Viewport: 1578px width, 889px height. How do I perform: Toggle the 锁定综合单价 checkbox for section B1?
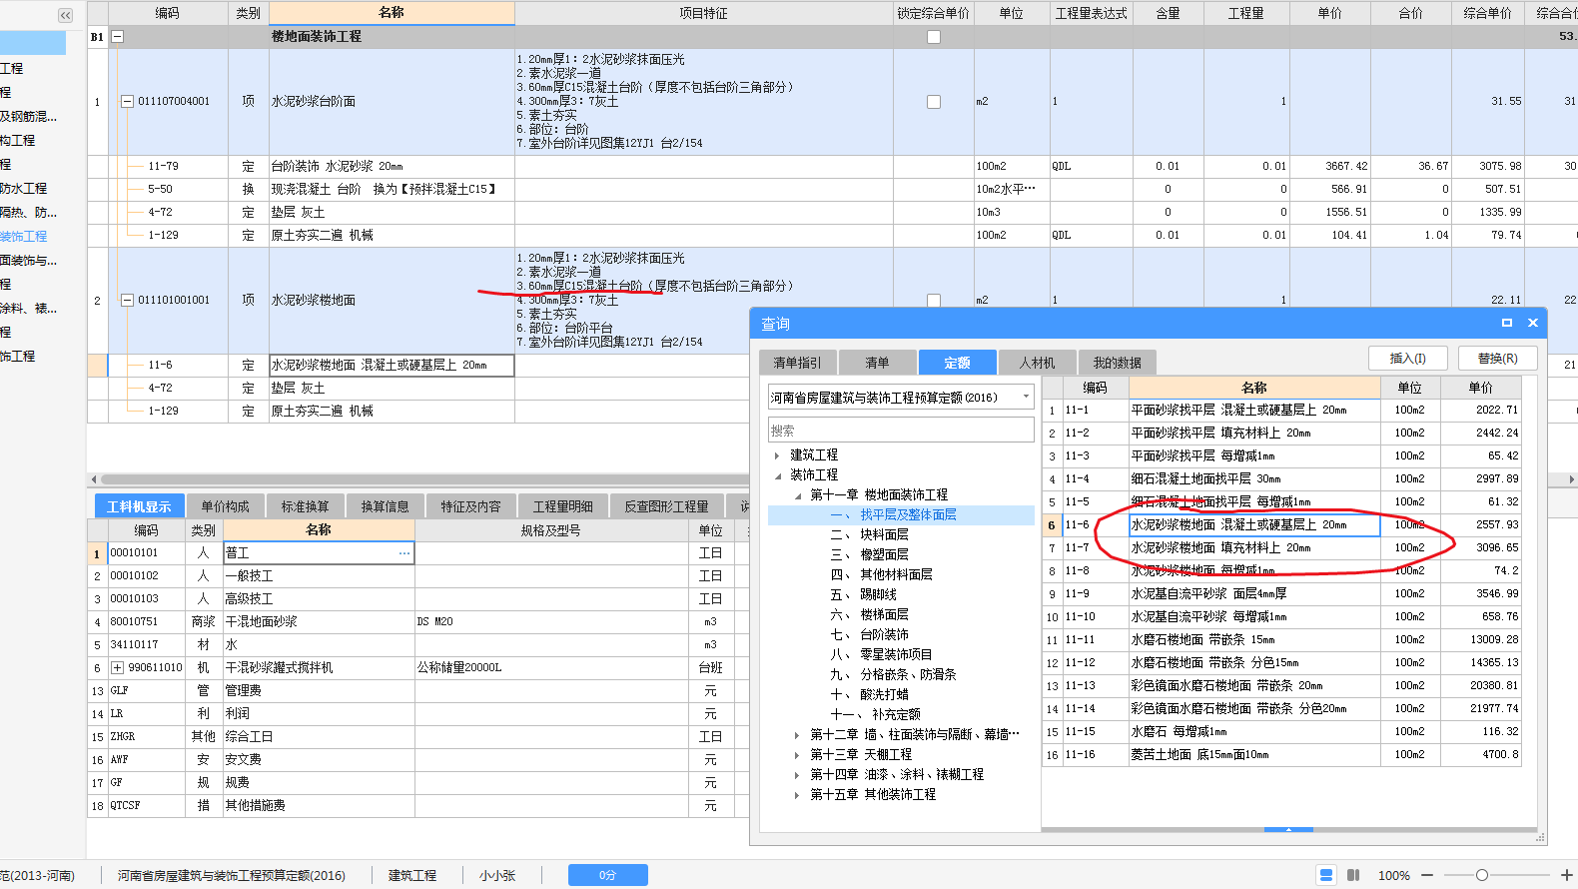point(934,37)
